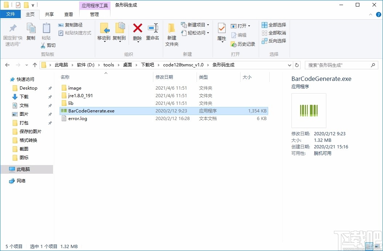
Task: Invert selection with 反向选择
Action: (x=274, y=41)
